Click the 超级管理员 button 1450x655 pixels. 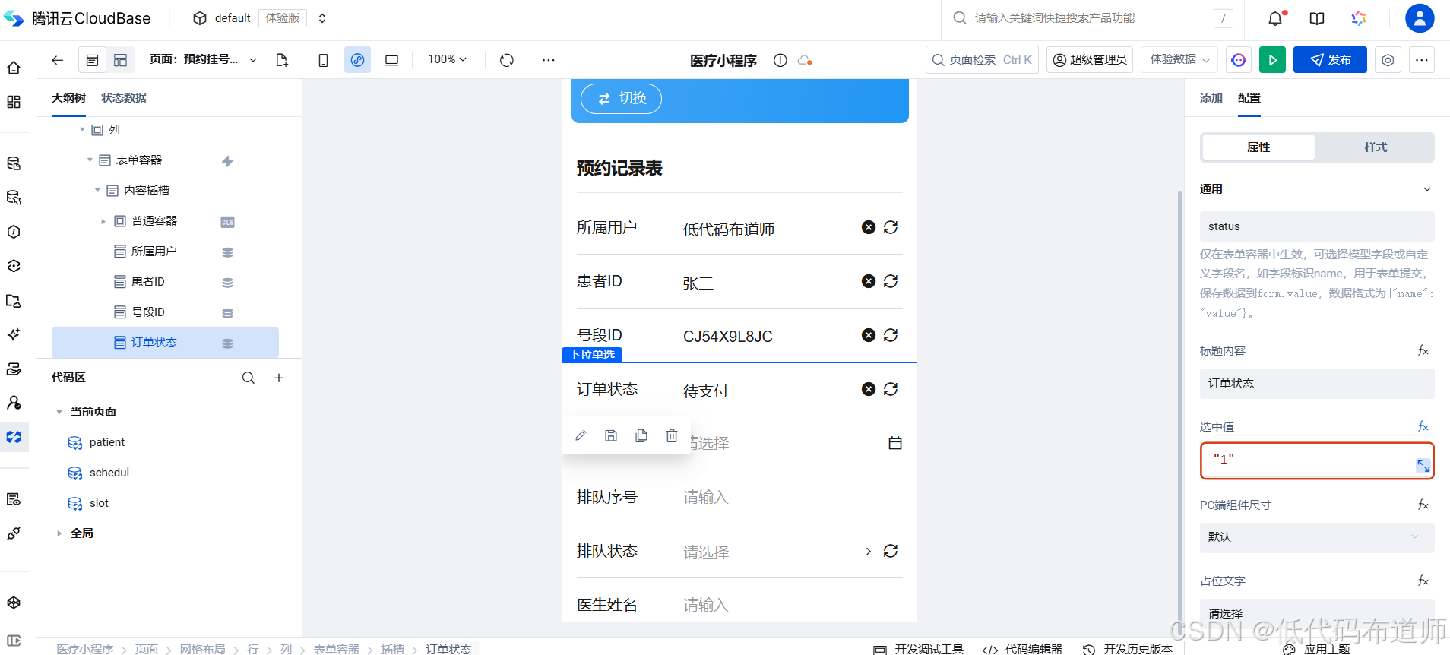pos(1090,60)
